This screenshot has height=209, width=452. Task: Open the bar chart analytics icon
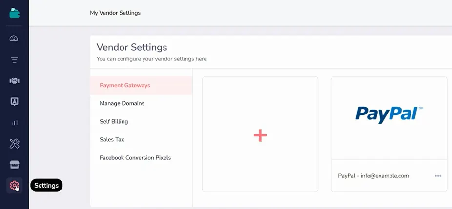pyautogui.click(x=15, y=123)
